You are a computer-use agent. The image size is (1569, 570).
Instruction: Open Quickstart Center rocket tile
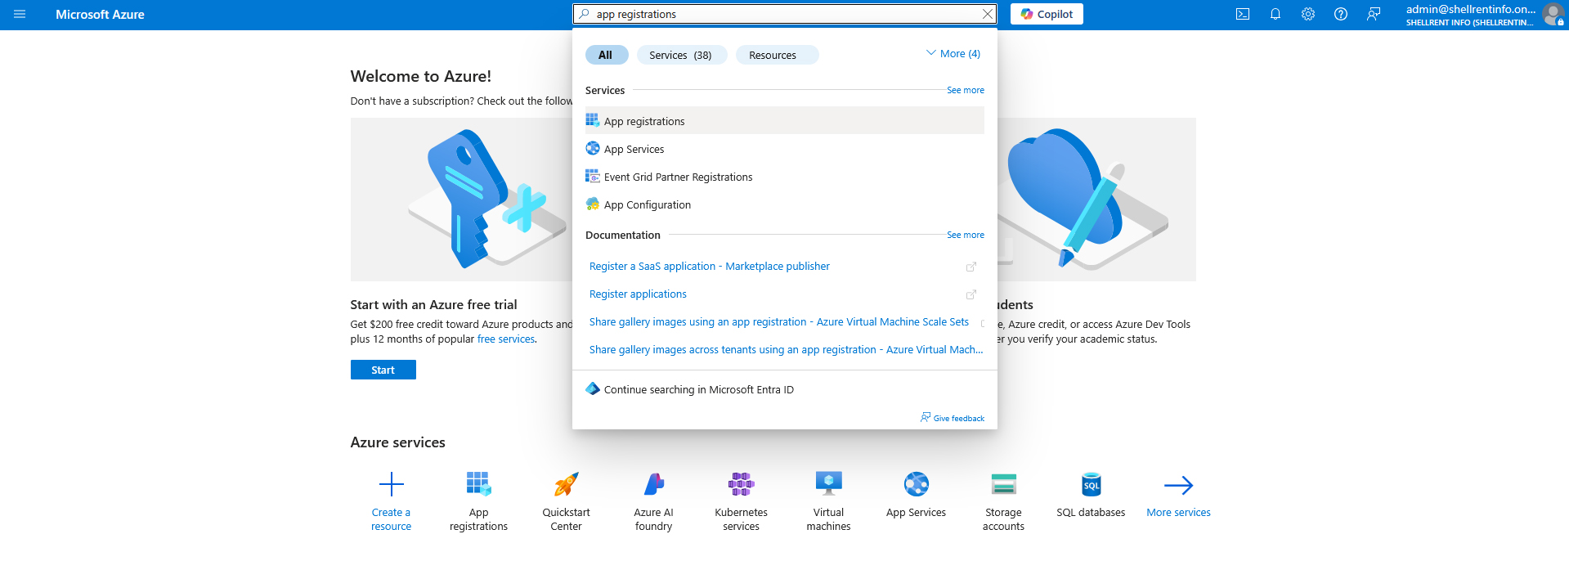tap(566, 501)
